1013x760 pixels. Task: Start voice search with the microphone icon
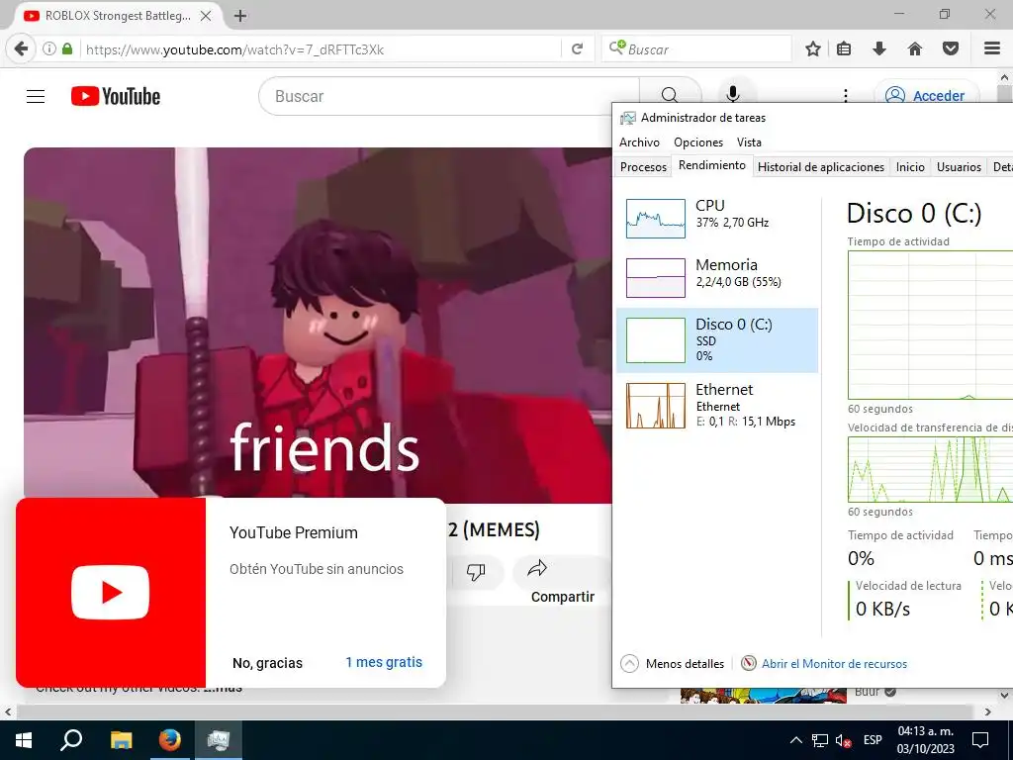coord(733,96)
